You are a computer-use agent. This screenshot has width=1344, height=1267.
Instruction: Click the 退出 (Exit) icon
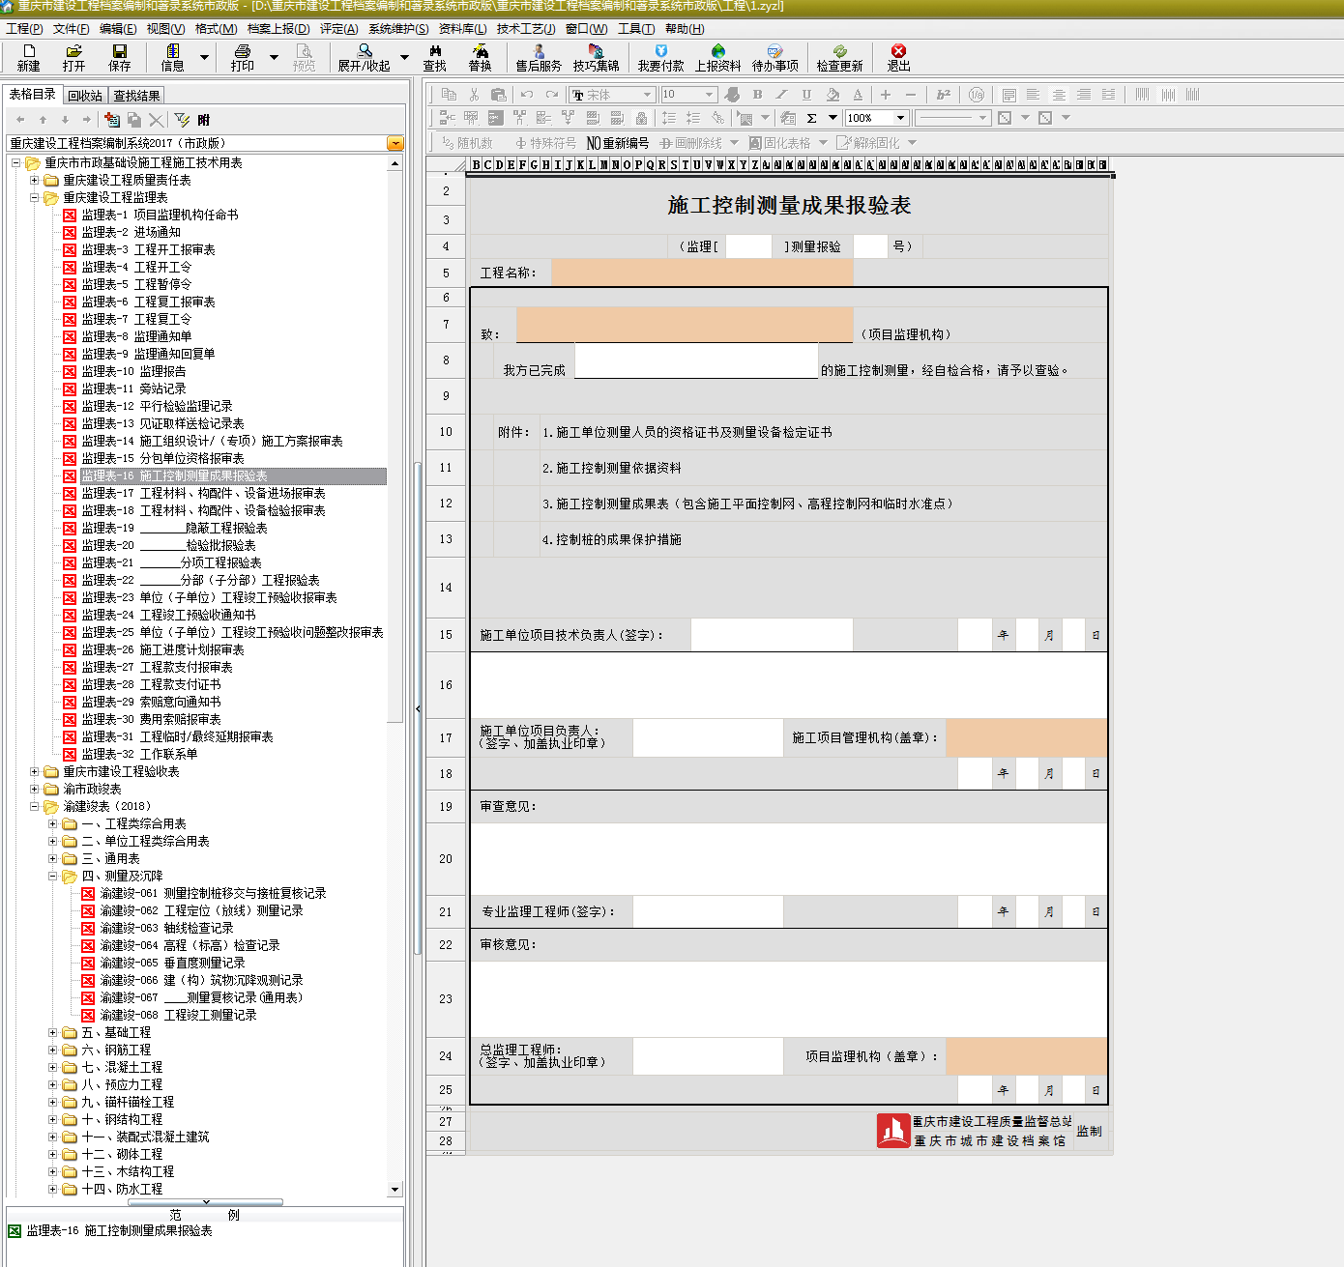coord(898,57)
